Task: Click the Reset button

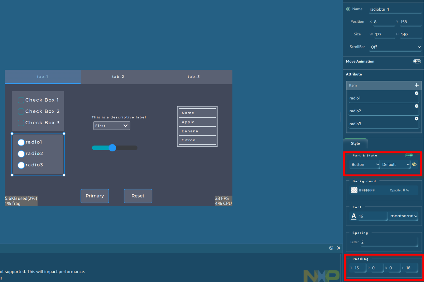Action: pos(138,196)
